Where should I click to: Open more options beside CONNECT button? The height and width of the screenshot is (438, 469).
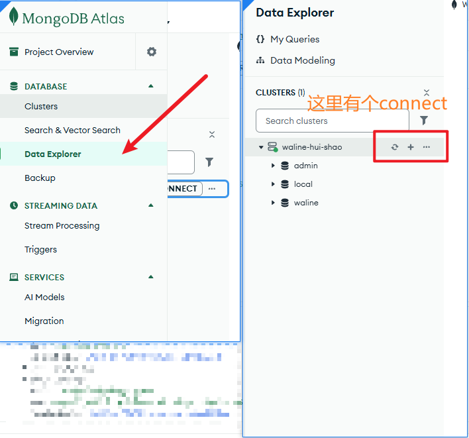tap(212, 189)
